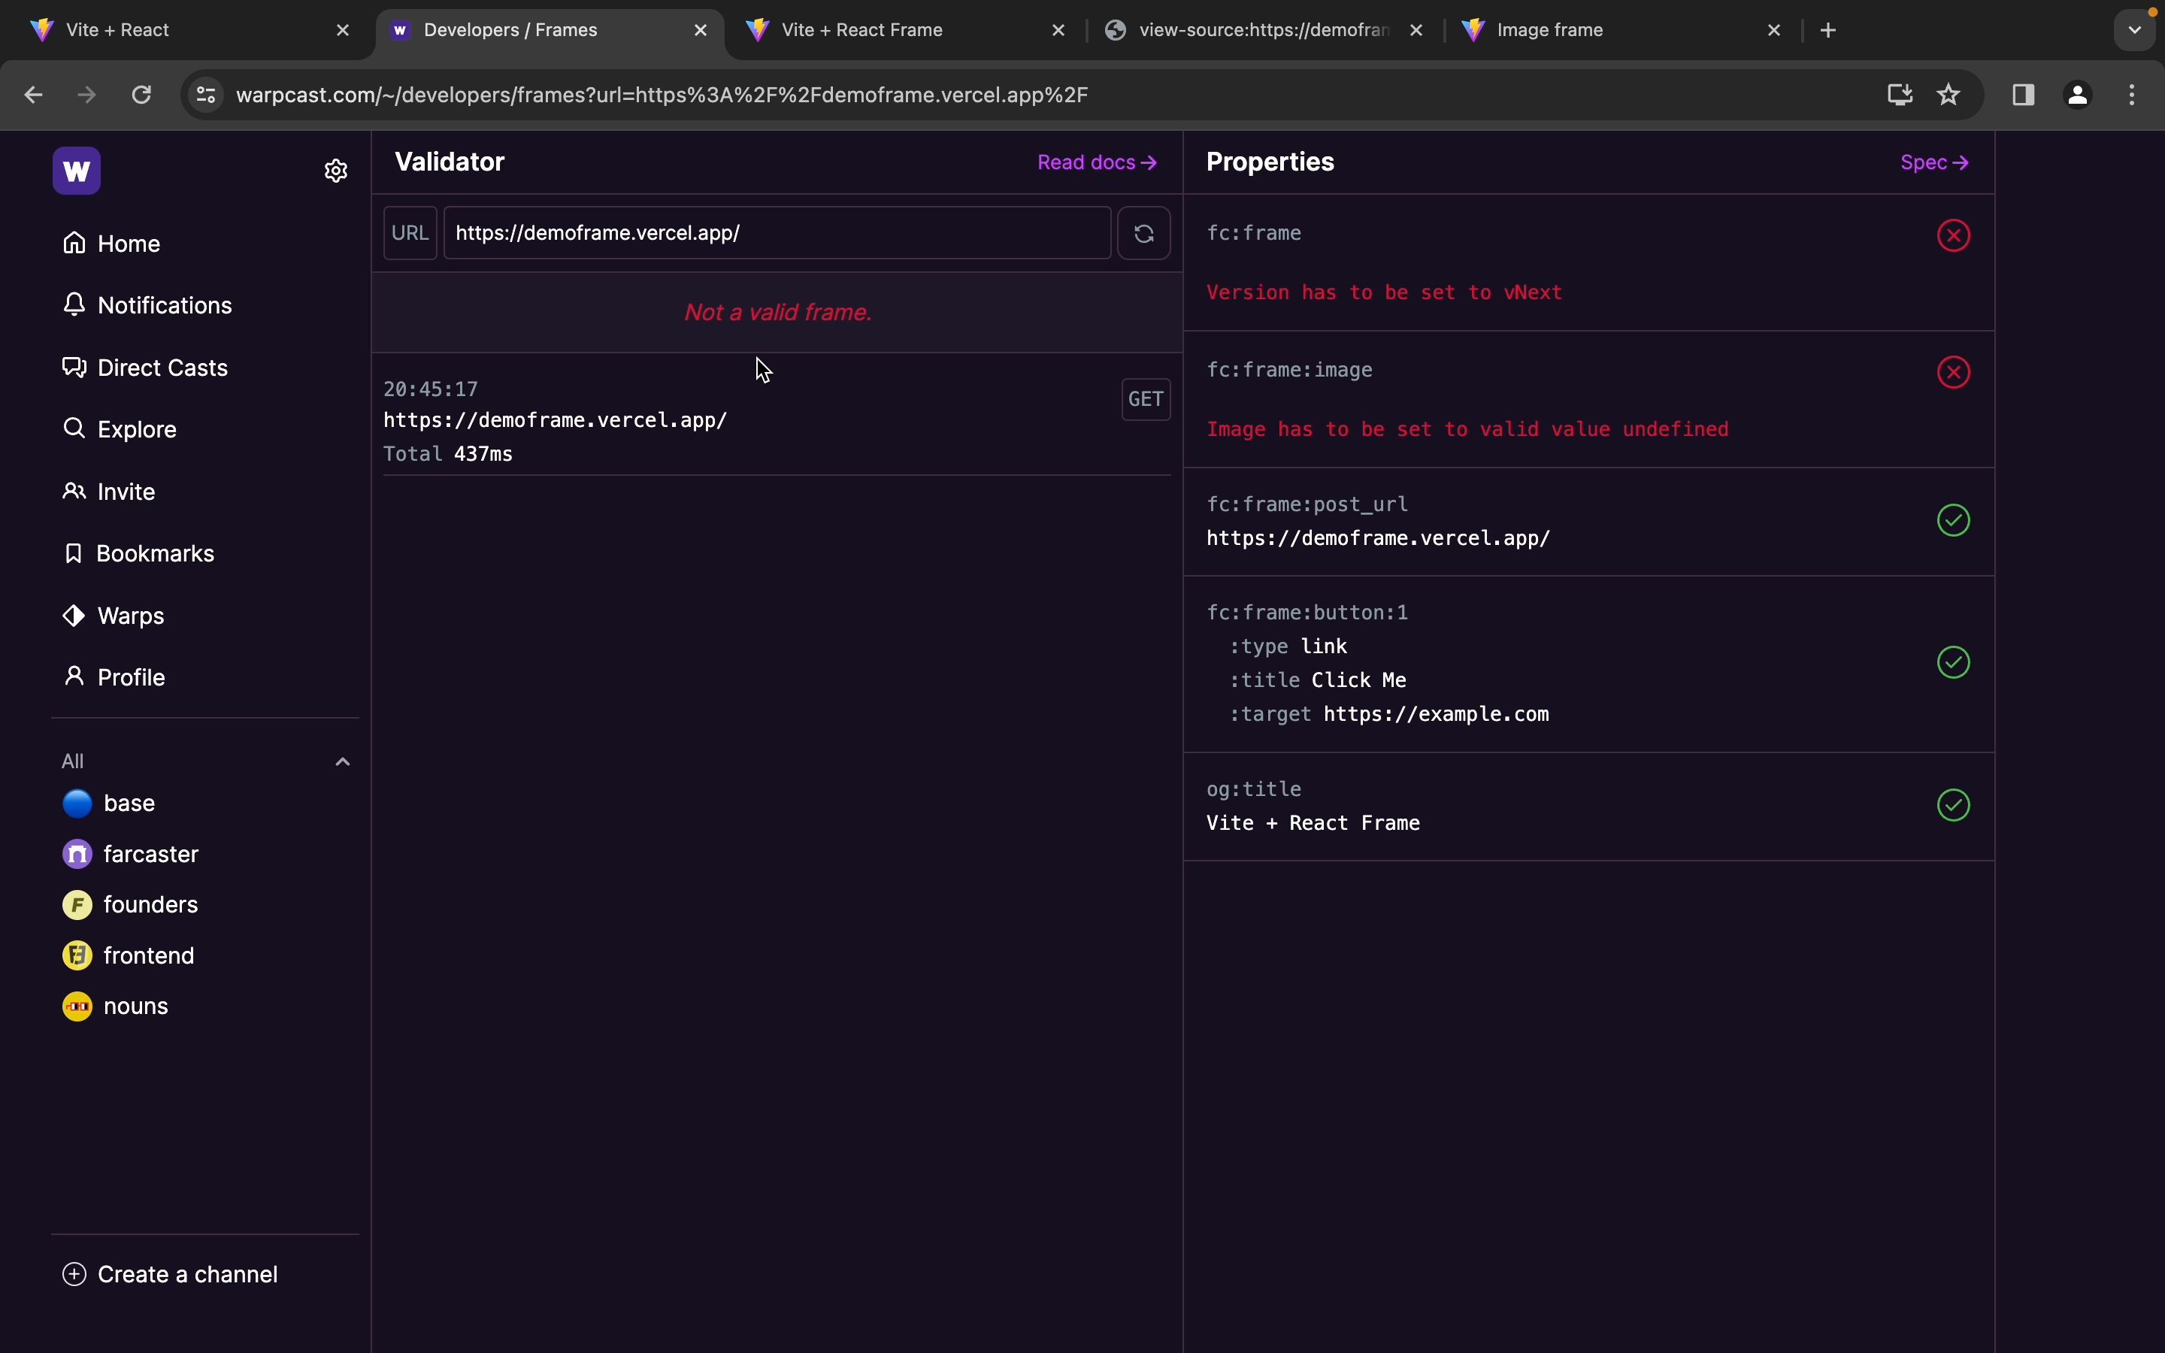Open Bookmarks in sidebar
The width and height of the screenshot is (2165, 1353).
(138, 554)
